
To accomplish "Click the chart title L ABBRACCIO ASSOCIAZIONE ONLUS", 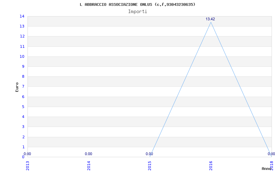I will pyautogui.click(x=137, y=4).
